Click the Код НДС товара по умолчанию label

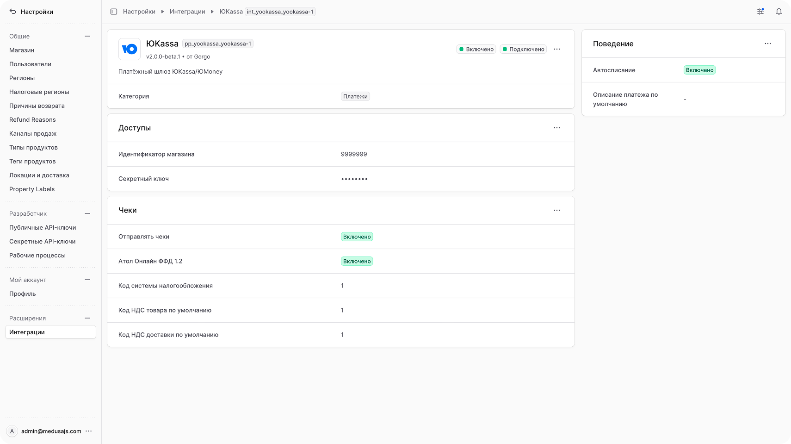click(x=165, y=310)
